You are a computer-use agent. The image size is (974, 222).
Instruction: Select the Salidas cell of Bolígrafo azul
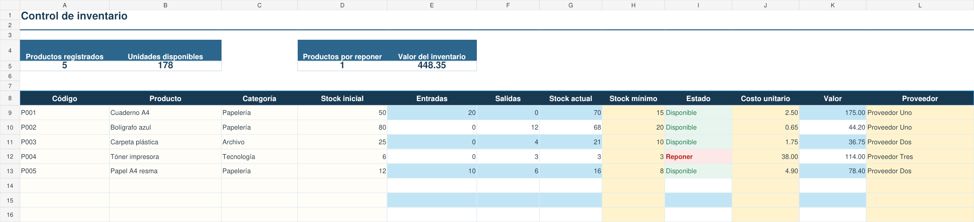click(508, 127)
